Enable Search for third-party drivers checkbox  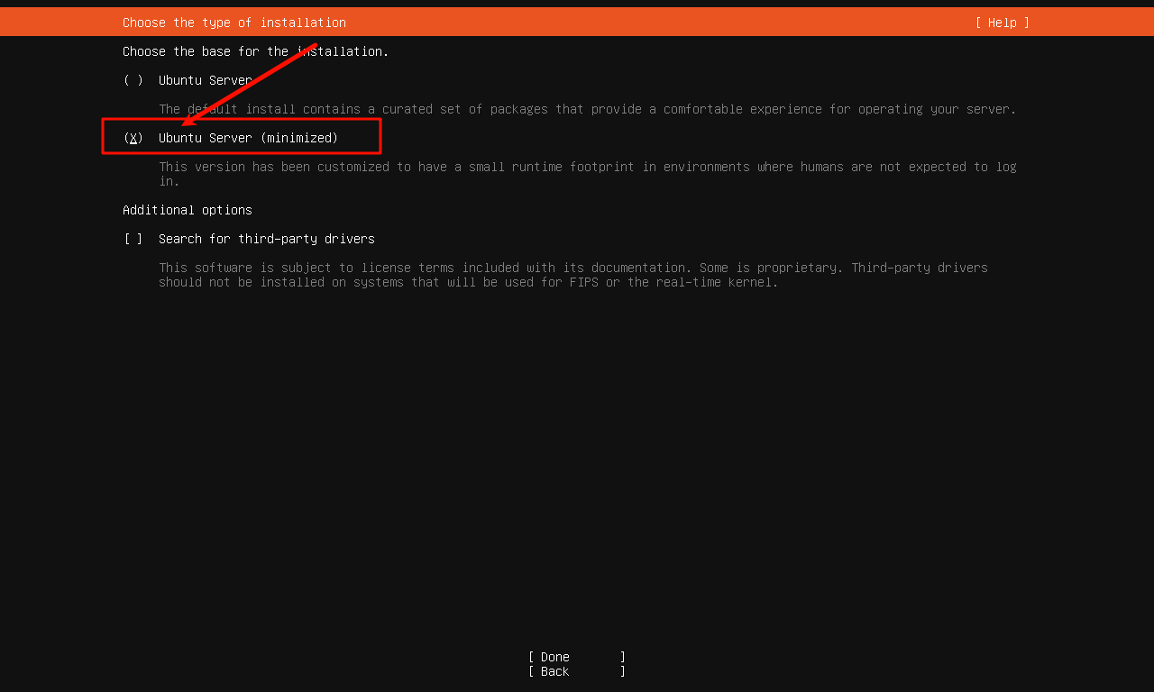point(249,239)
